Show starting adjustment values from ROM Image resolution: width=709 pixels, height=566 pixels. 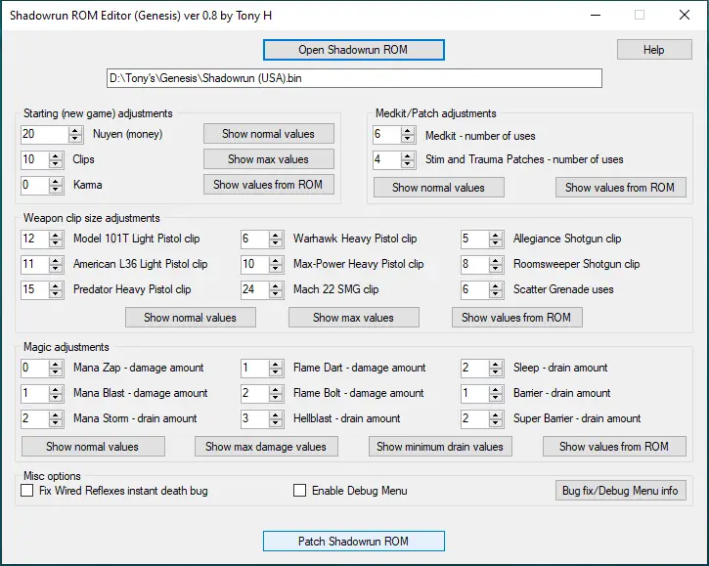click(x=269, y=185)
